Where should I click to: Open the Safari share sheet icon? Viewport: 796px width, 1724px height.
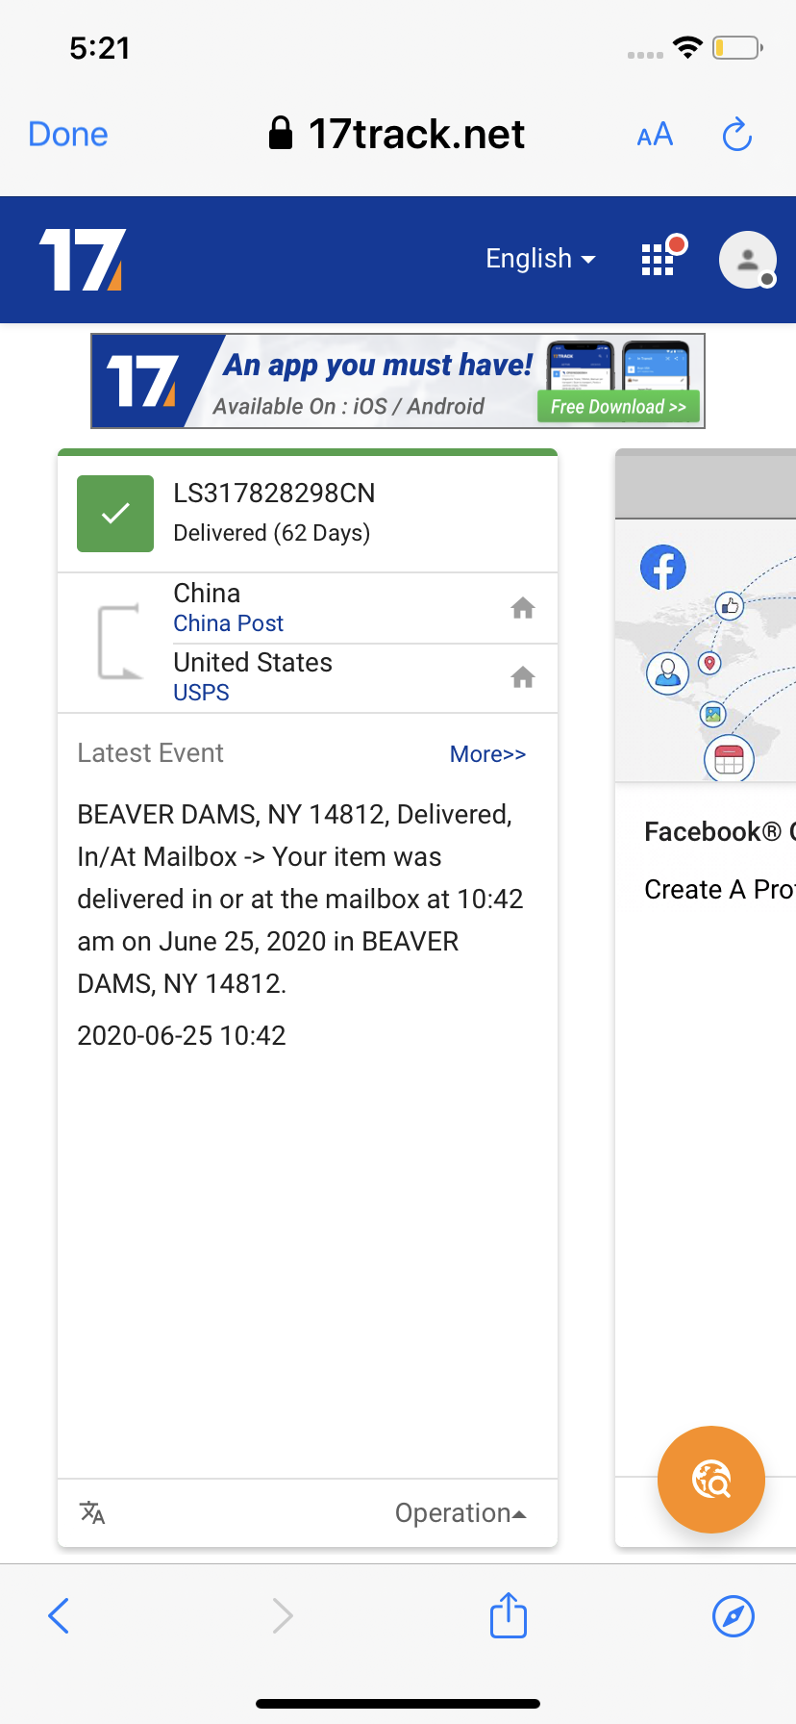pos(509,1615)
